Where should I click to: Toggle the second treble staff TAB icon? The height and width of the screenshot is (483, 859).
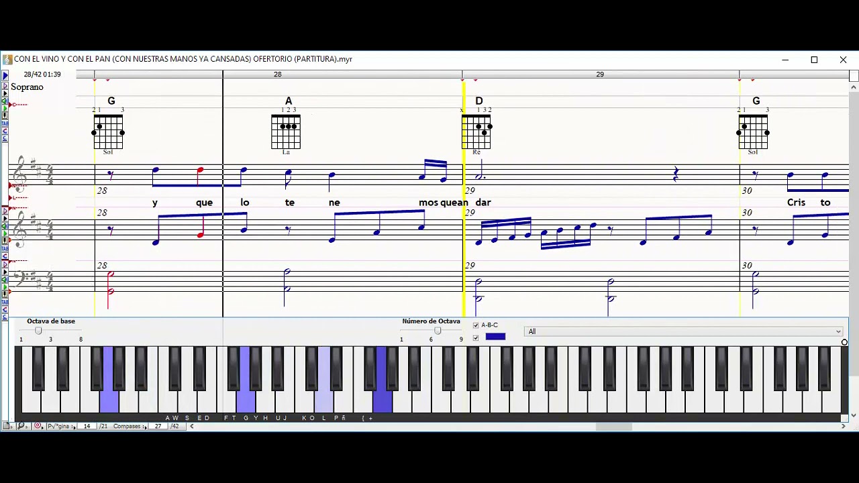pyautogui.click(x=5, y=248)
